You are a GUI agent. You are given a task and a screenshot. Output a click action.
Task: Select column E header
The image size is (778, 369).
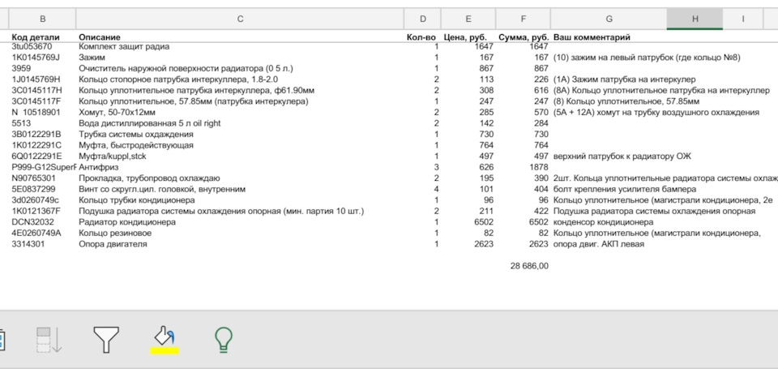pos(468,19)
